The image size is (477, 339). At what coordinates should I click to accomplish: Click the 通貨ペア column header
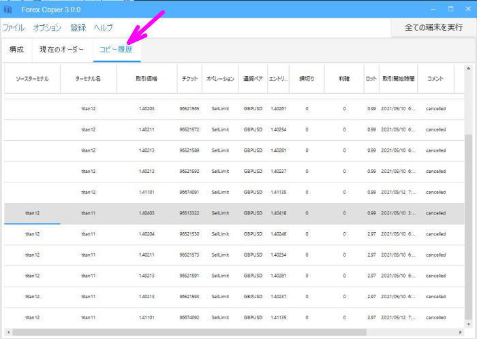pyautogui.click(x=253, y=79)
